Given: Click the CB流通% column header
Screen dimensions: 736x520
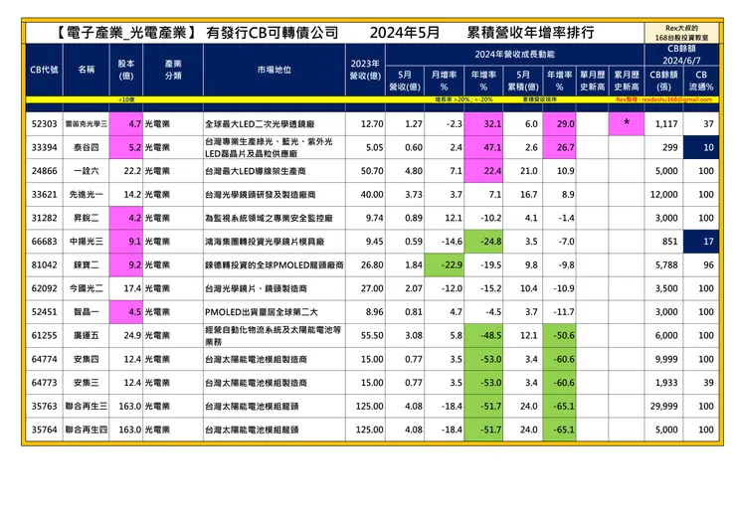Looking at the screenshot, I should coord(701,81).
